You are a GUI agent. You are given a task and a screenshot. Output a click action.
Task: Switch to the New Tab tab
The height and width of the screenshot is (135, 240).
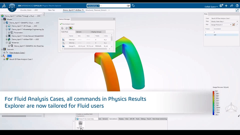pos(51,10)
